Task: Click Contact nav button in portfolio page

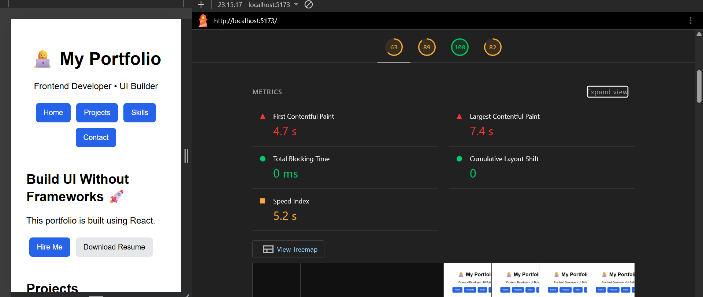Action: (x=96, y=137)
